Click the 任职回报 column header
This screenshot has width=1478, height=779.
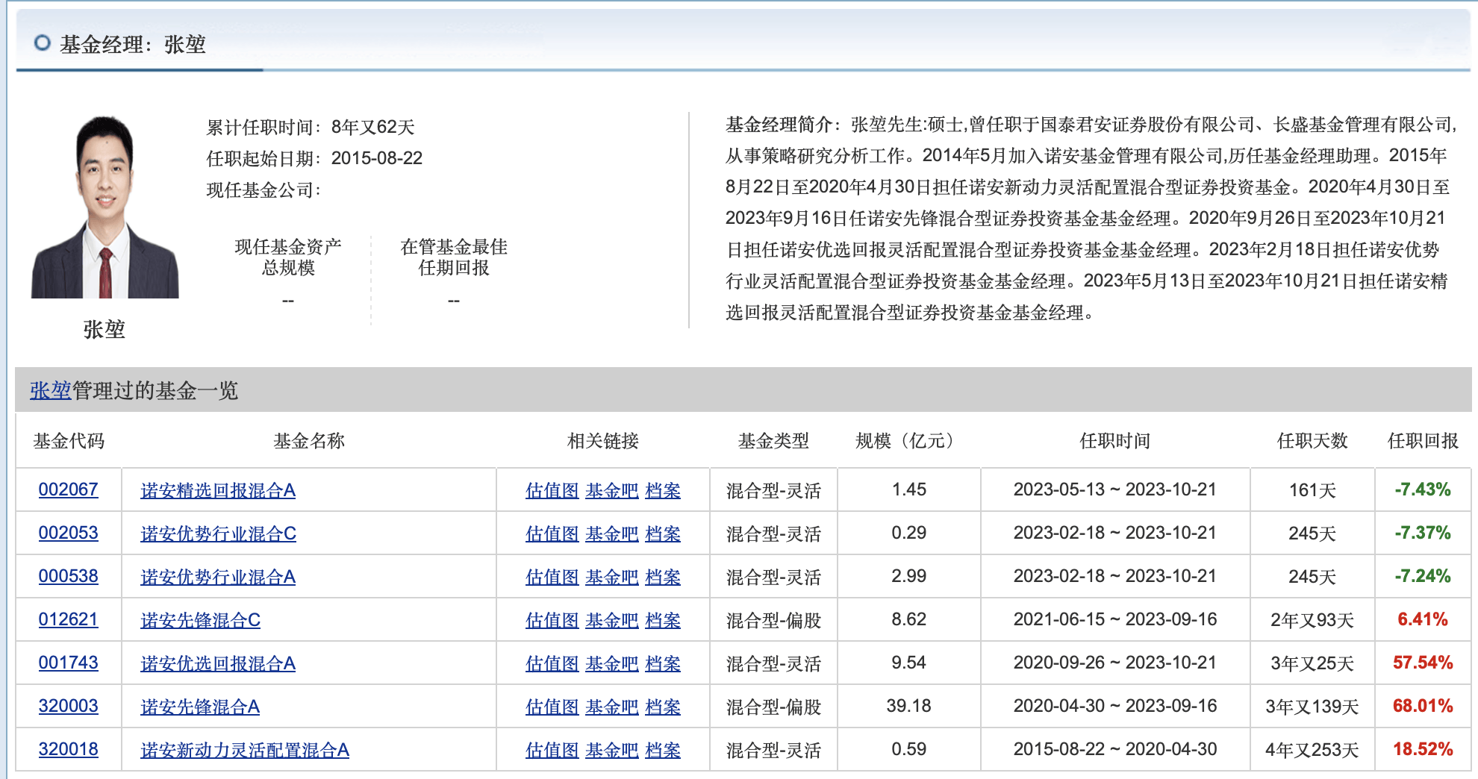[1423, 440]
